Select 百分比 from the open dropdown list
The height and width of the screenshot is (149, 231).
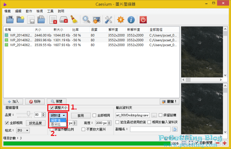coord(56,124)
